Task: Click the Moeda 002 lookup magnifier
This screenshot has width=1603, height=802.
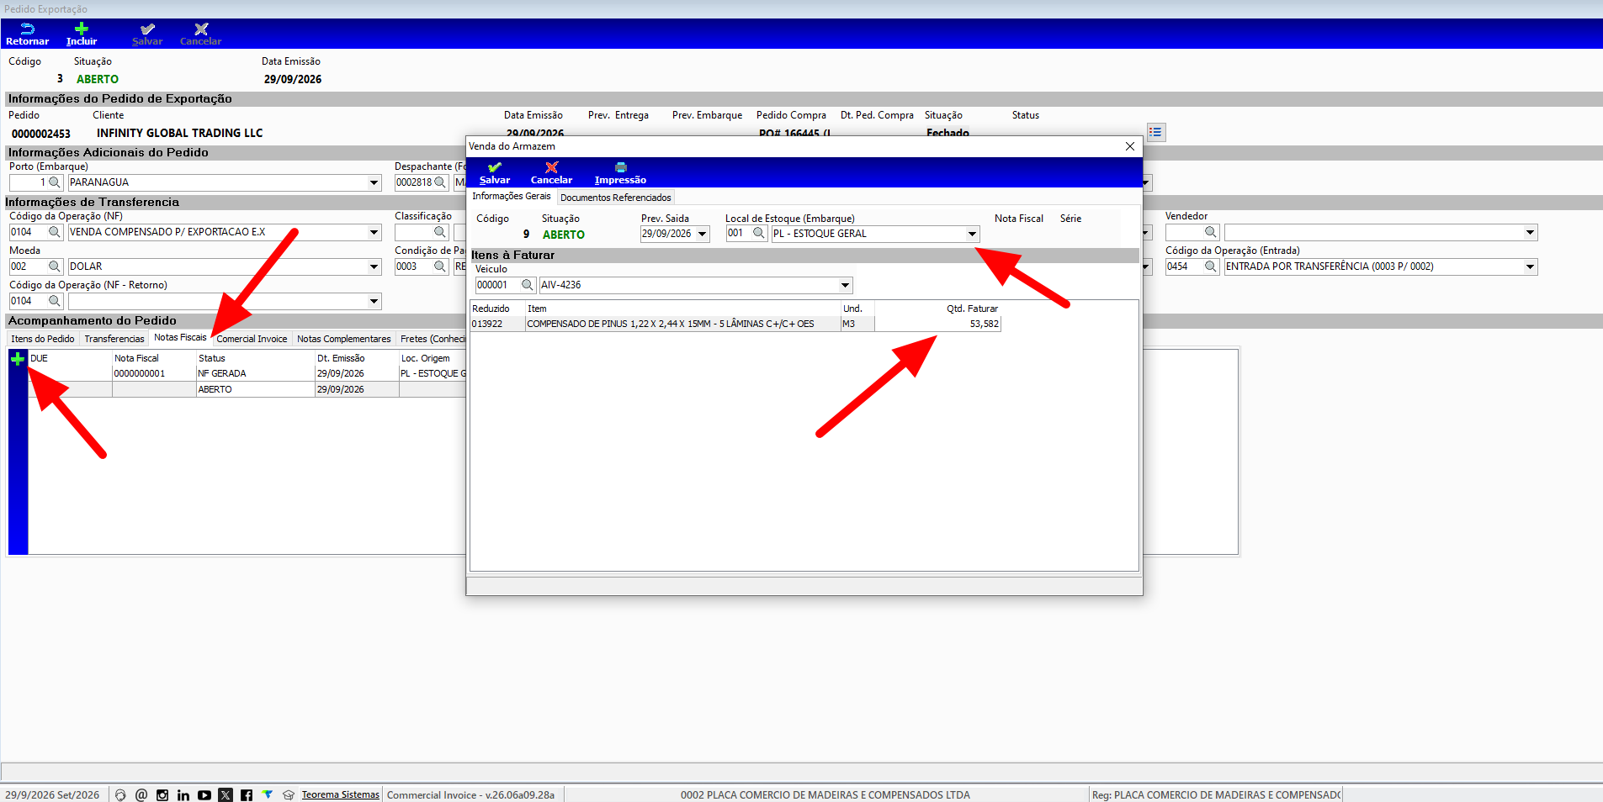Action: 55,266
